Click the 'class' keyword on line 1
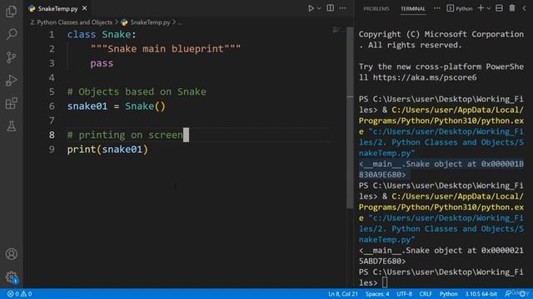The width and height of the screenshot is (533, 299). click(82, 35)
